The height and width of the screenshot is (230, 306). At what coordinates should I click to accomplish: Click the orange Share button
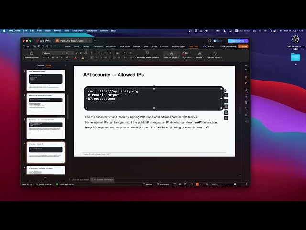[243, 46]
